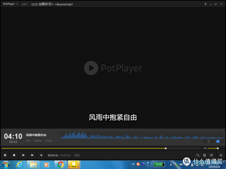Click the safely remove hardware tray icon
The image size is (226, 169).
coord(176,165)
